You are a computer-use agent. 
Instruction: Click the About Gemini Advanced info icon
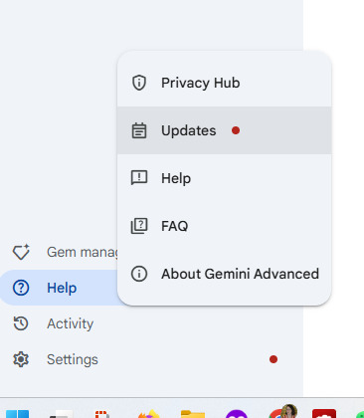click(x=139, y=274)
